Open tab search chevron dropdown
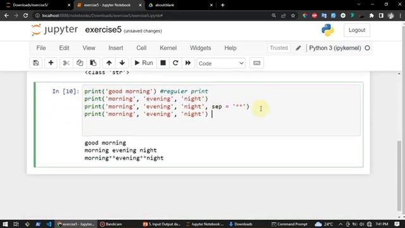The image size is (405, 228). click(359, 4)
